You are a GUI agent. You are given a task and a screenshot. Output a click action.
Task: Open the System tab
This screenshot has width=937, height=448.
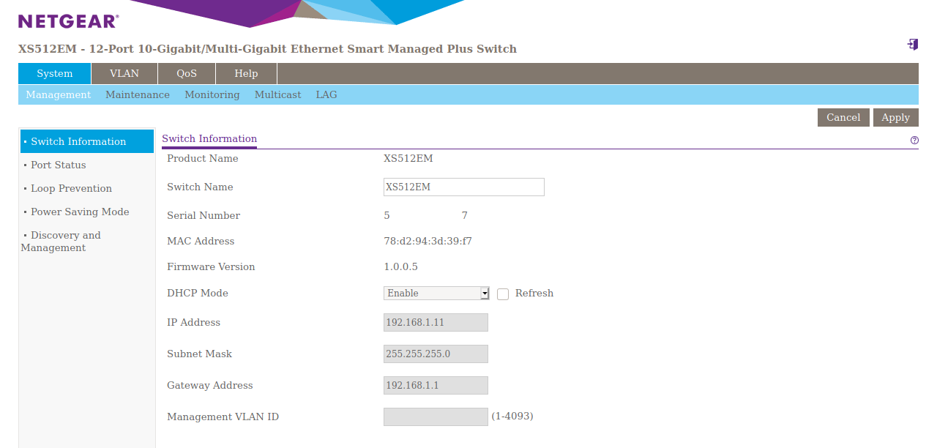[55, 74]
